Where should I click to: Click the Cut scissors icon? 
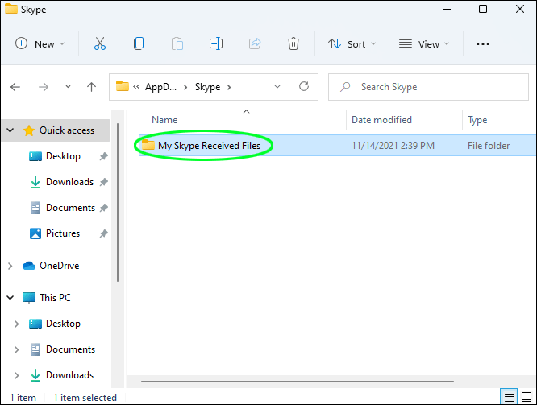(x=100, y=43)
